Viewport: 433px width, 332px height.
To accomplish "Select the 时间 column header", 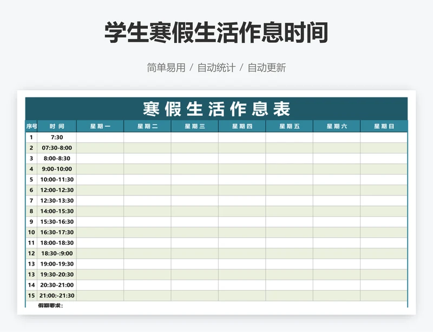I will tap(57, 126).
